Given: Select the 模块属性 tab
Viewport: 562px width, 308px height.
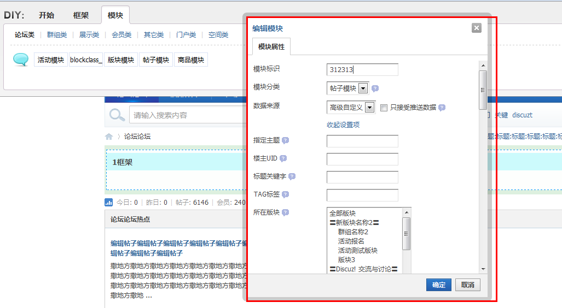Looking at the screenshot, I should (x=271, y=46).
